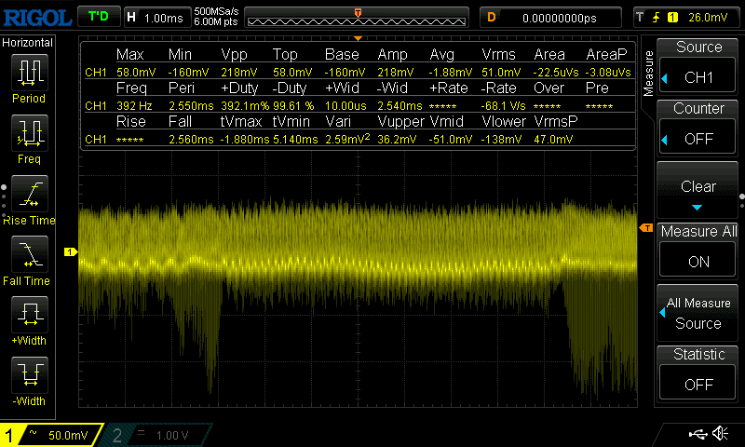Pick the -Width measurement icon
Image resolution: width=745 pixels, height=447 pixels.
pyautogui.click(x=29, y=379)
